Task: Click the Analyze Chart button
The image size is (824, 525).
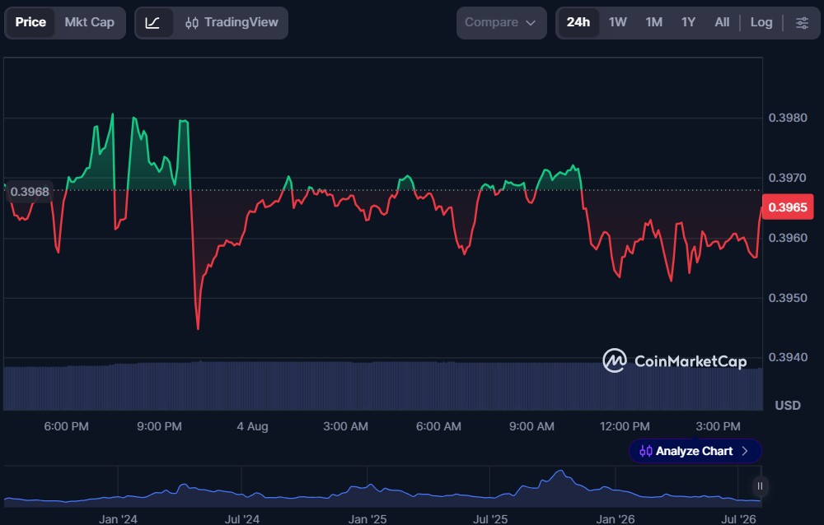Action: (x=695, y=451)
